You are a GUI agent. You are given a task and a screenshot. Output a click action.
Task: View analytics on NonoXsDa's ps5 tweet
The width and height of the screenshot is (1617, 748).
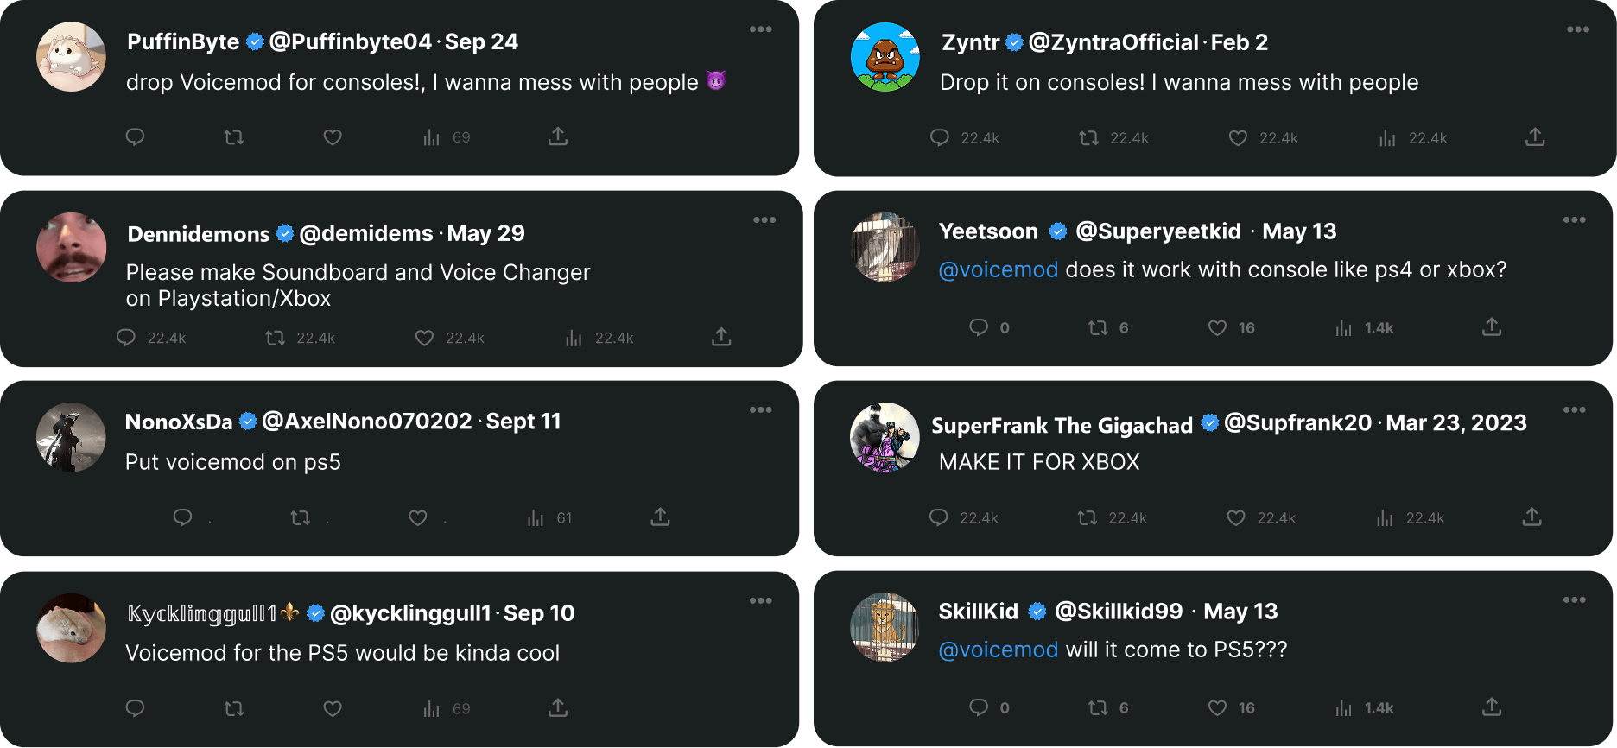(536, 518)
